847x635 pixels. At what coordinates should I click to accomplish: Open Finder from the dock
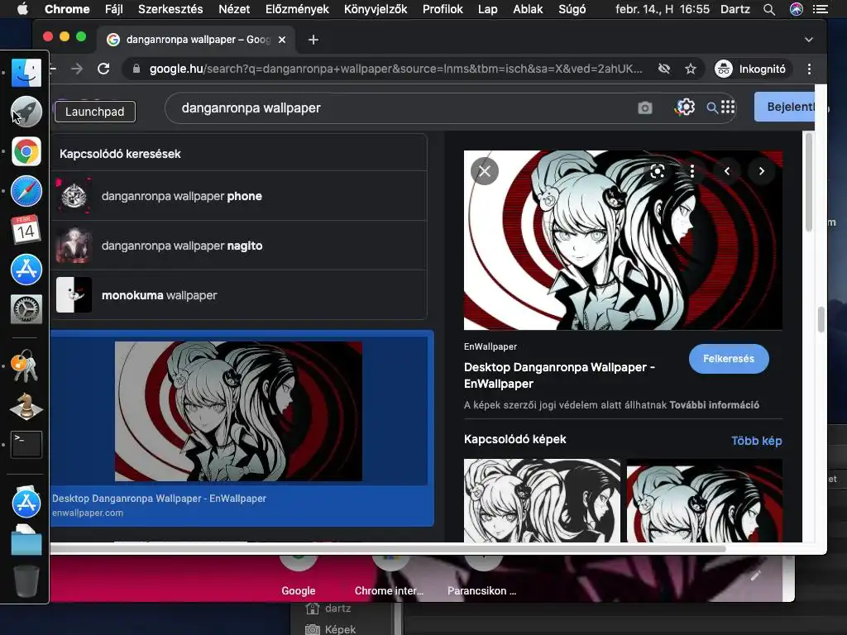pyautogui.click(x=26, y=73)
